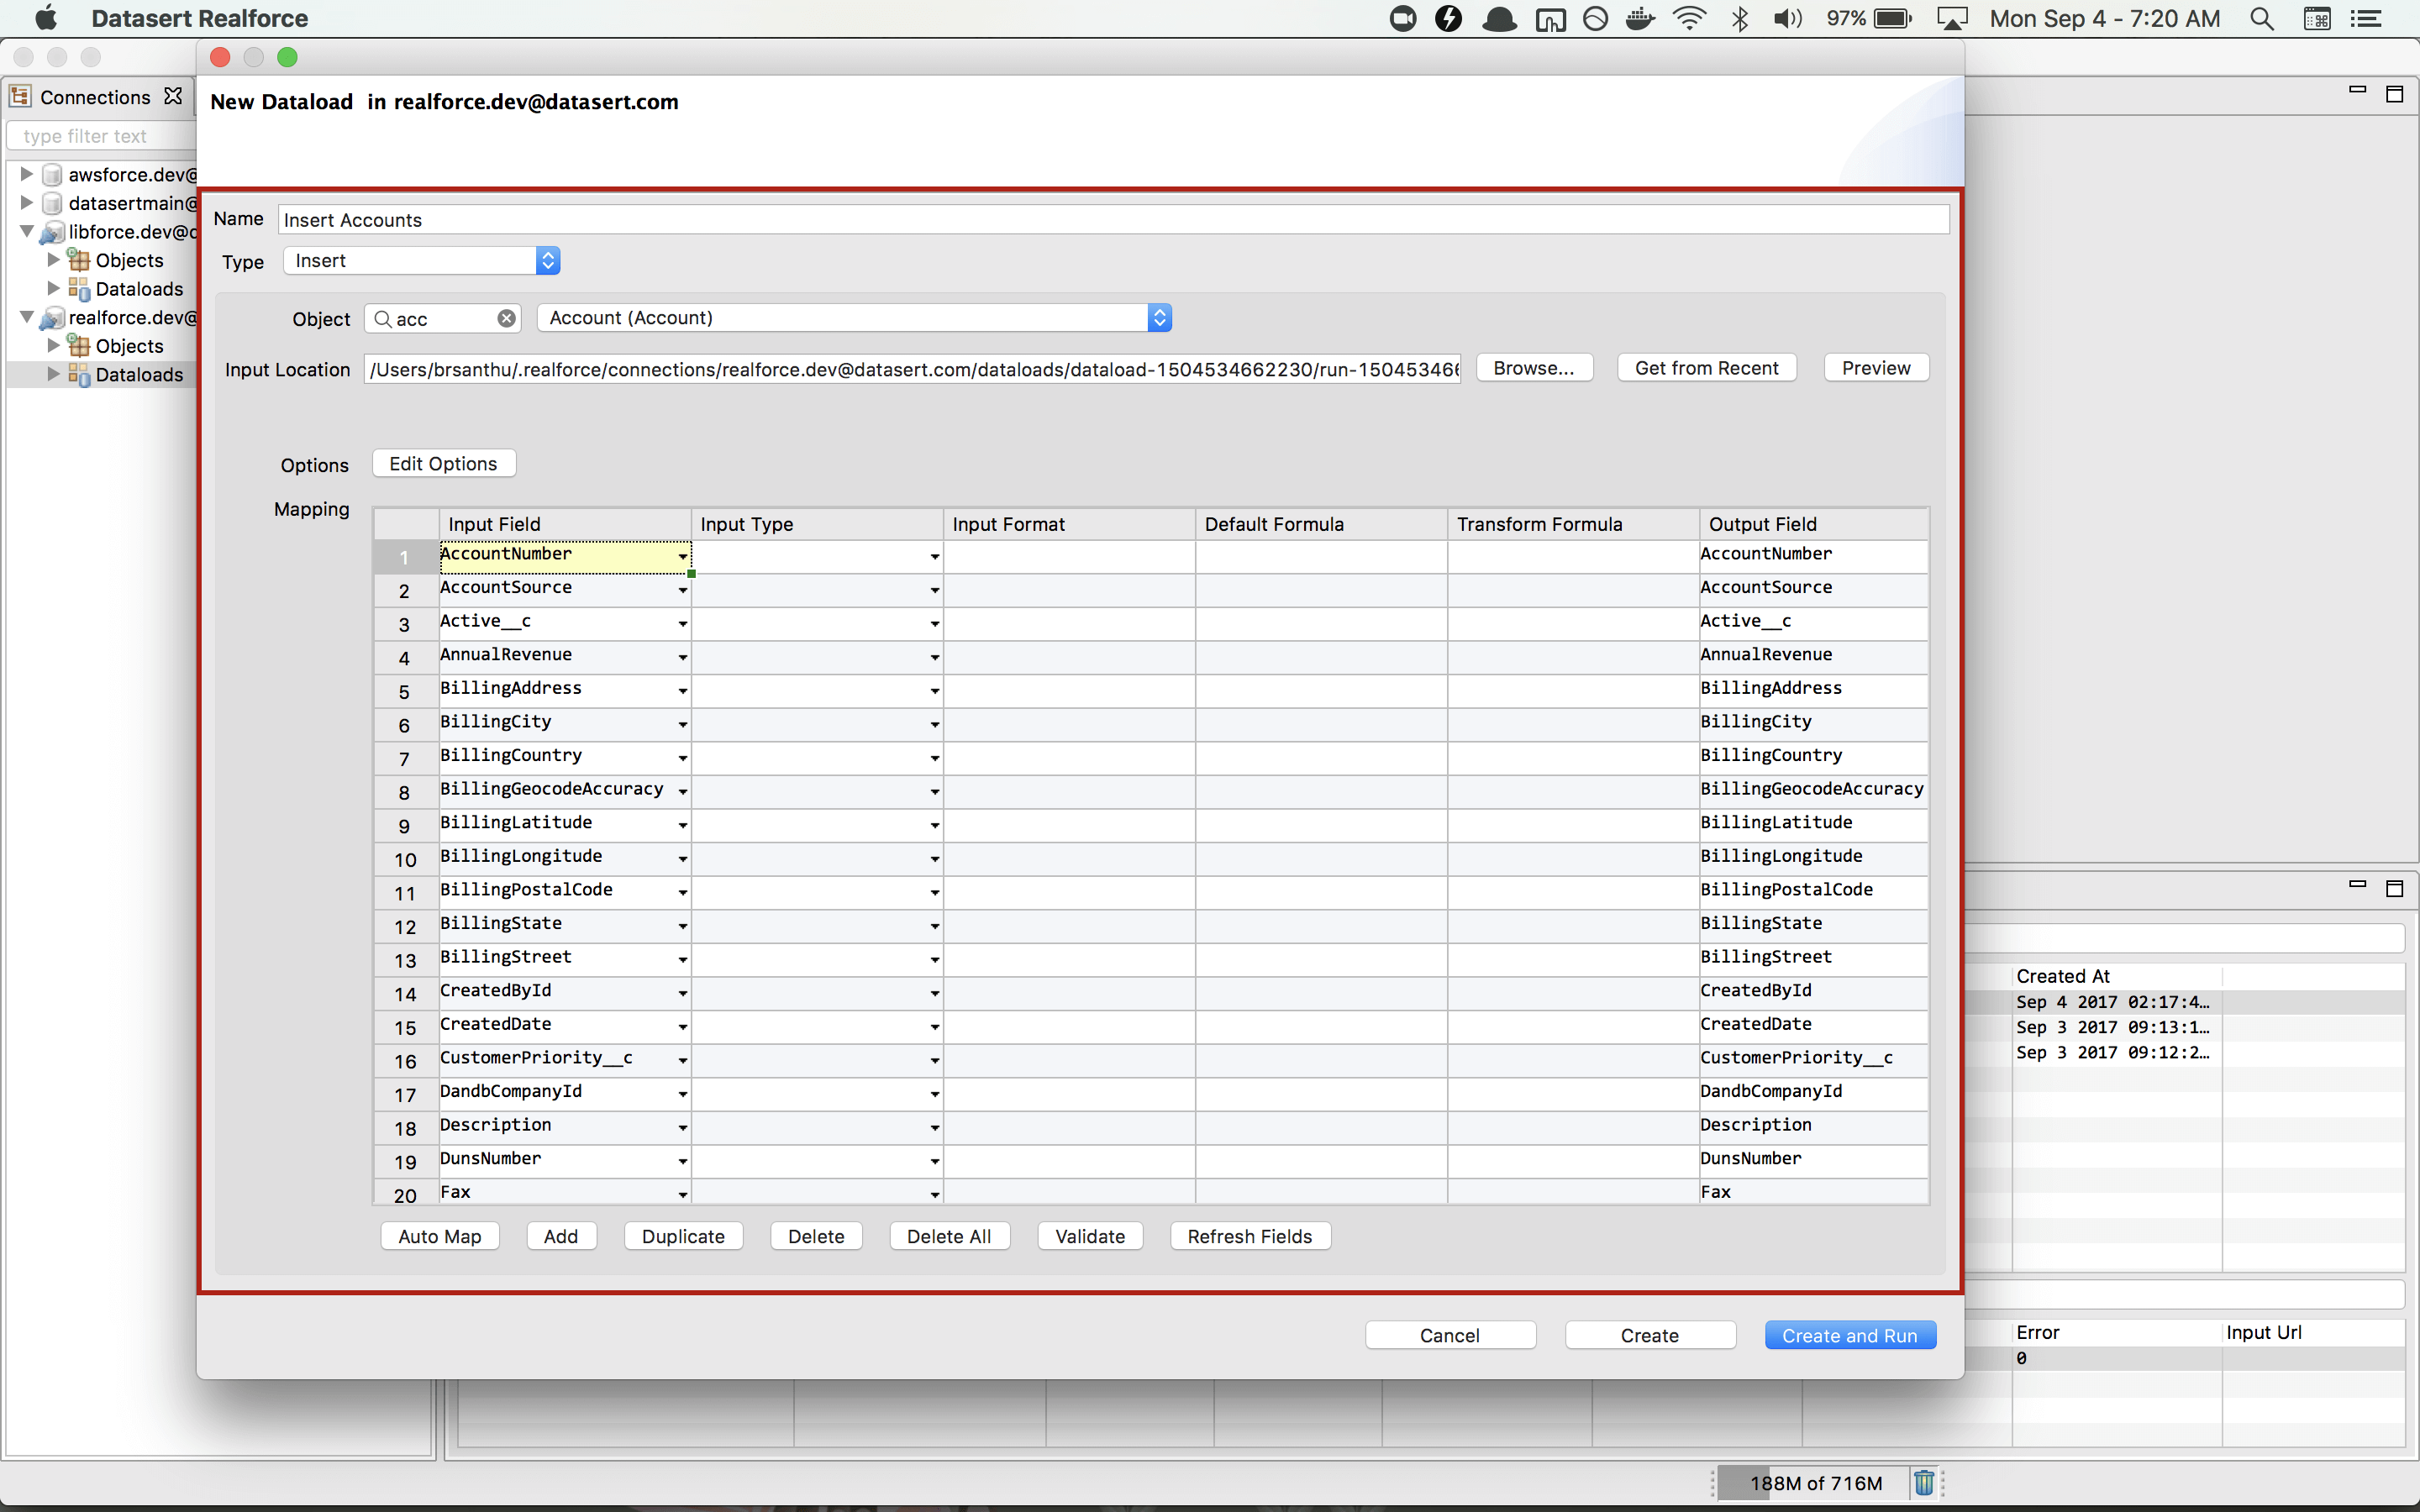Click the Connections view icon
Image resolution: width=2420 pixels, height=1512 pixels.
tap(20, 96)
